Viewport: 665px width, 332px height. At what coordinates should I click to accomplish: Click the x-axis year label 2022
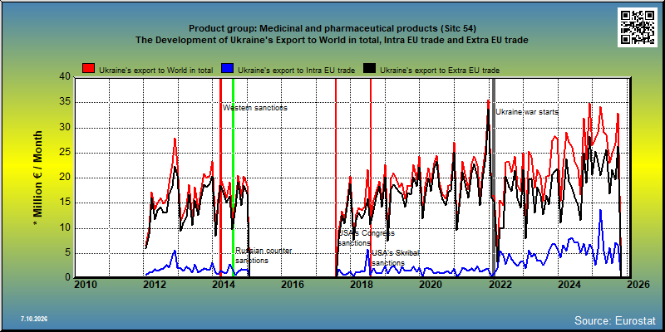coord(500,284)
